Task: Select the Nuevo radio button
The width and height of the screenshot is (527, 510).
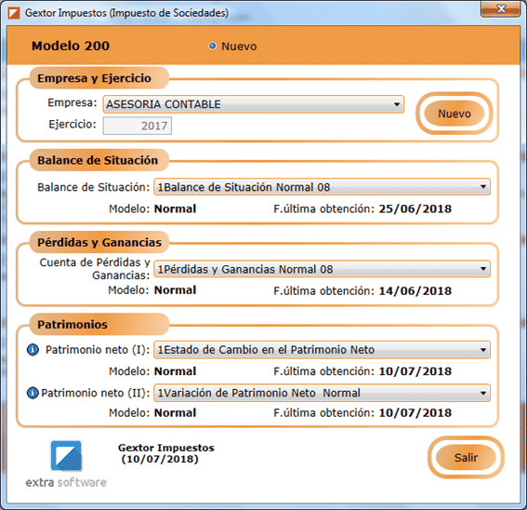Action: [x=212, y=46]
